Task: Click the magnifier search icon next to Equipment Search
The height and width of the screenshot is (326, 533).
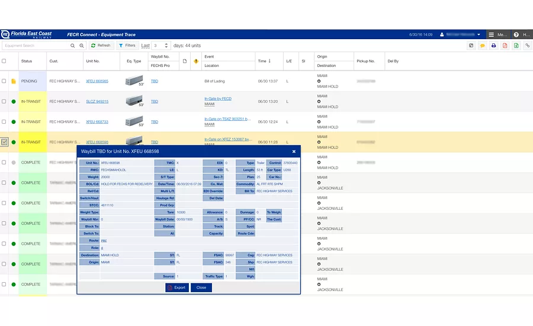Action: tap(72, 46)
